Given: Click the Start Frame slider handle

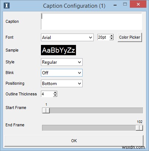Looking at the screenshot, I should click(x=46, y=110).
